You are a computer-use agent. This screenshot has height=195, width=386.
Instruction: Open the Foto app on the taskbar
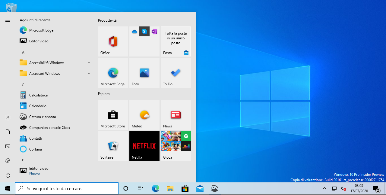(214, 188)
